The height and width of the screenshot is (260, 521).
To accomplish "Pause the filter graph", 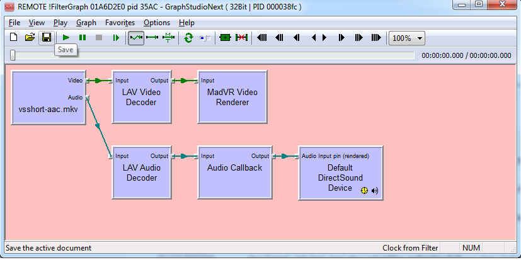I will pos(83,38).
